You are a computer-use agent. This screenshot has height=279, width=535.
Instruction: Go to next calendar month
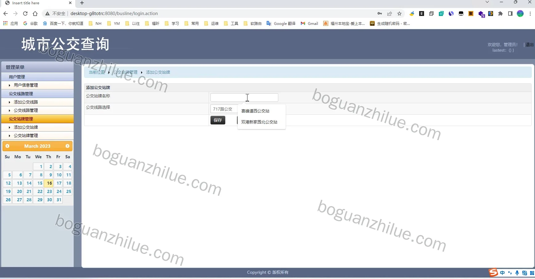(x=67, y=146)
